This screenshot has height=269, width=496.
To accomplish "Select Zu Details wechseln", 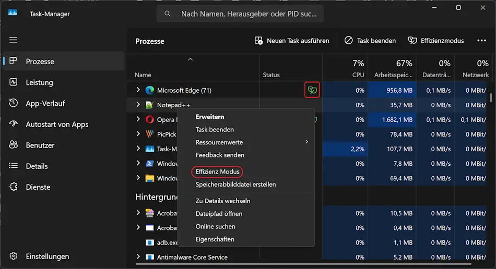I will tap(223, 201).
